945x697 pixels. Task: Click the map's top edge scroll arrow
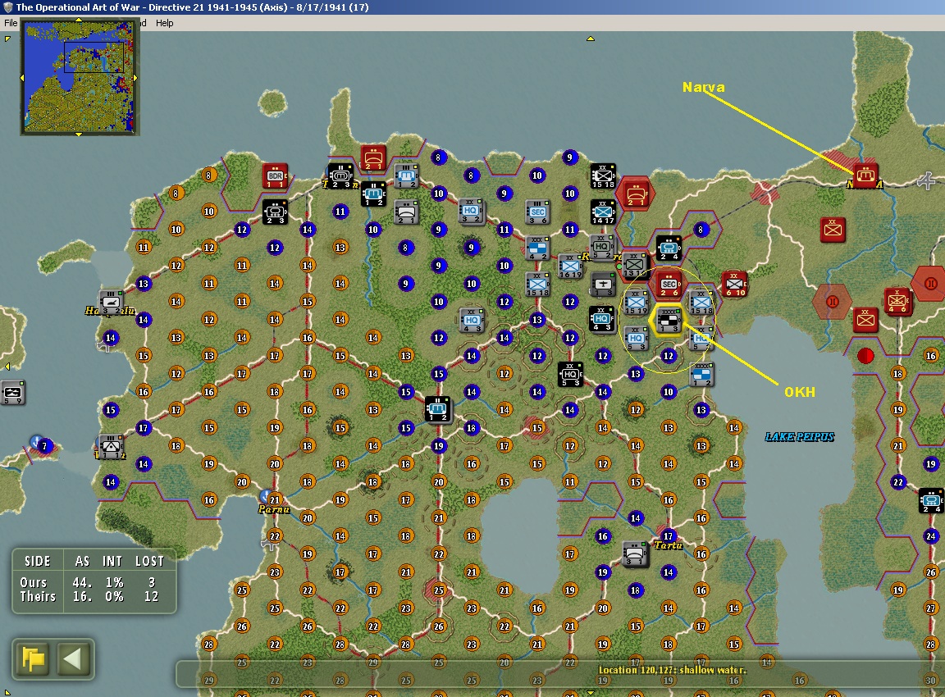591,39
